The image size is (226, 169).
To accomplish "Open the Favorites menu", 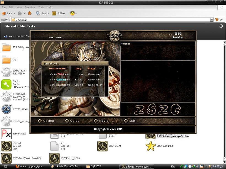I will (x=30, y=7).
